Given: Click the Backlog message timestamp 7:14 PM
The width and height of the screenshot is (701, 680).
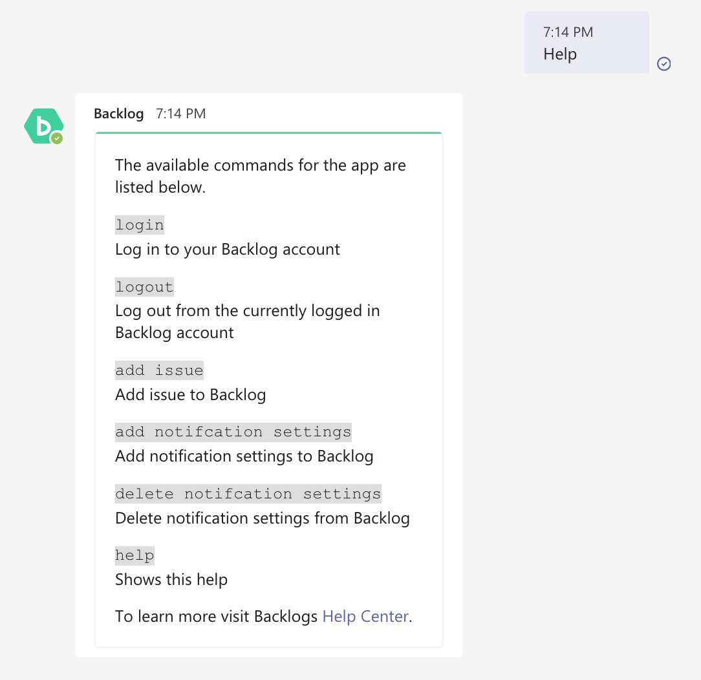Looking at the screenshot, I should (180, 114).
